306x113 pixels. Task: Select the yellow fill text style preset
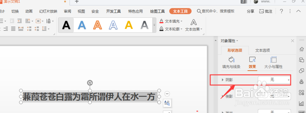click(129, 25)
